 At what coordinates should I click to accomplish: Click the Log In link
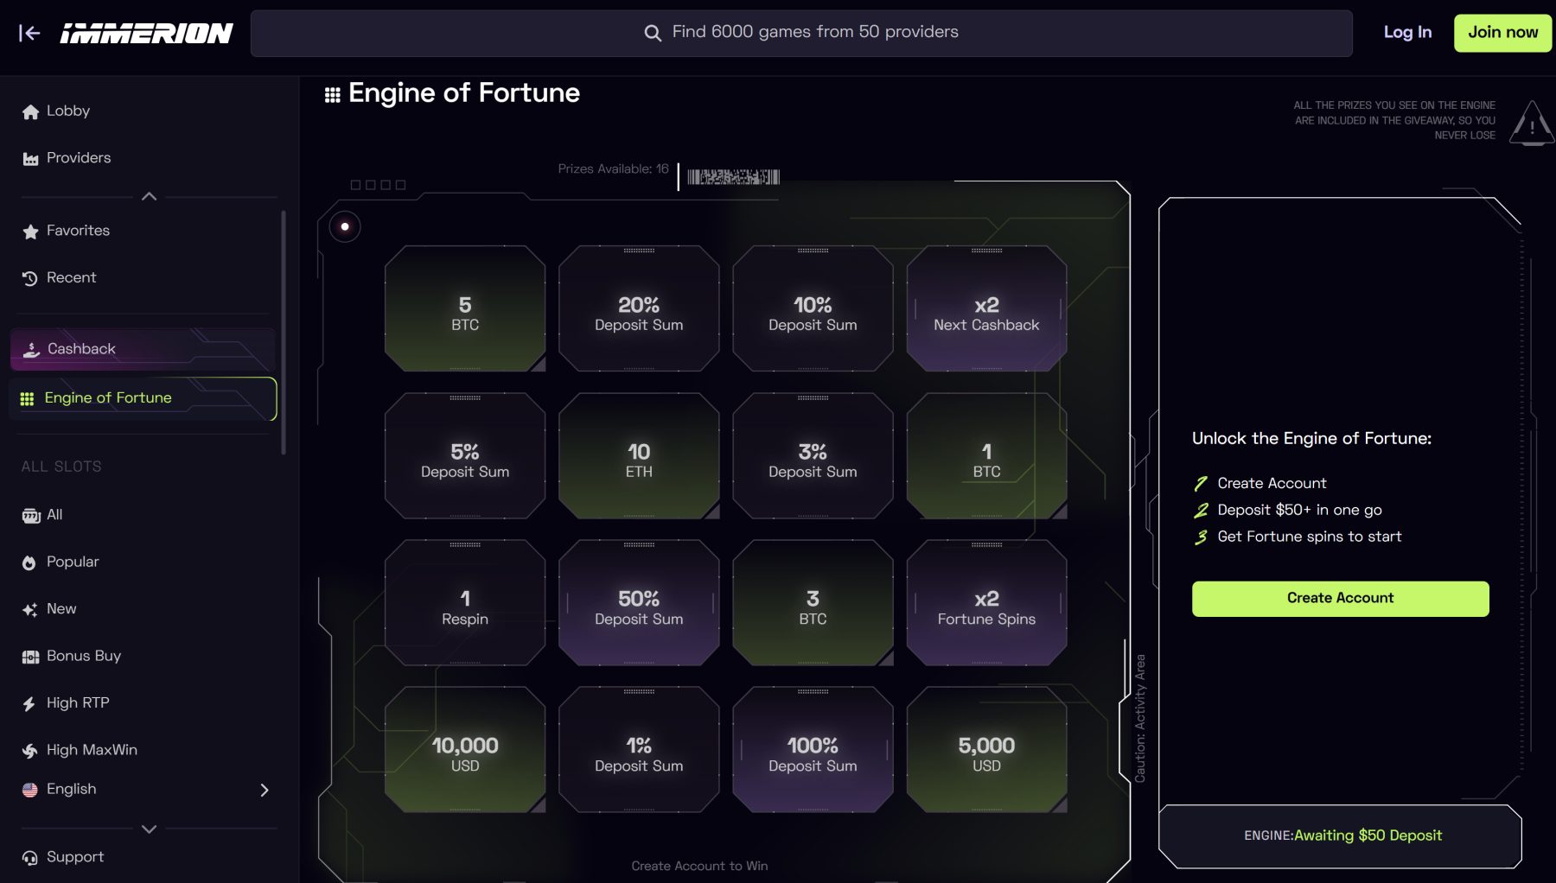1407,33
